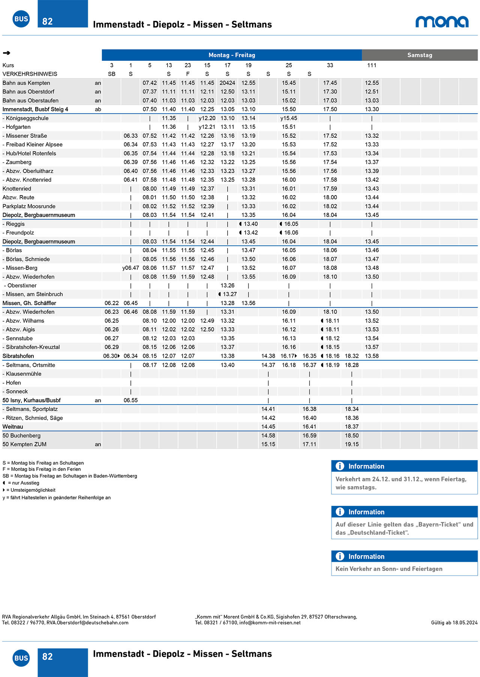Click the Freundpolz stop
This screenshot has width=480, height=677.
click(18, 233)
